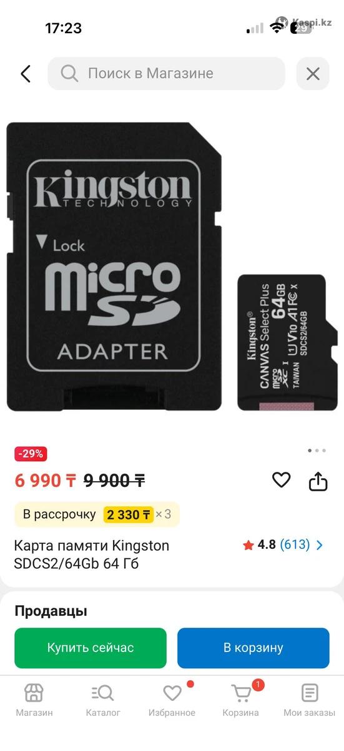Image resolution: width=344 pixels, height=751 pixels.
Task: Clear search with the X button
Action: coord(313,74)
